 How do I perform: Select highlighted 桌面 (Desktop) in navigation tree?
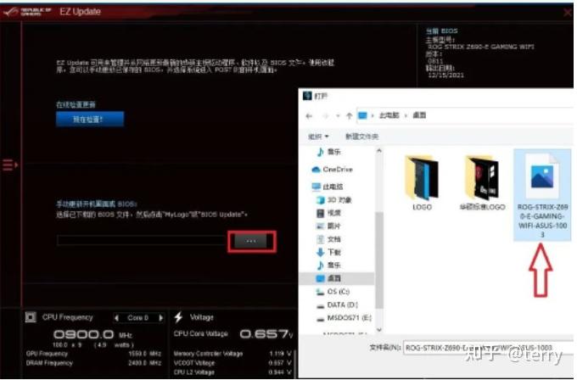pyautogui.click(x=336, y=278)
